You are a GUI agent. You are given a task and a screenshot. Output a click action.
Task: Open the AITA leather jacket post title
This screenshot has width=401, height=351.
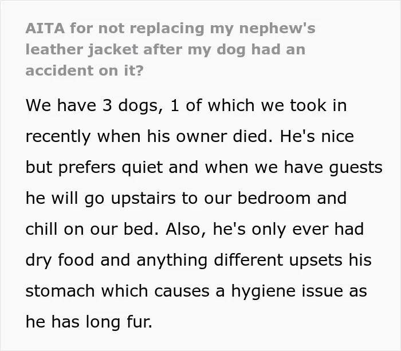(x=170, y=49)
